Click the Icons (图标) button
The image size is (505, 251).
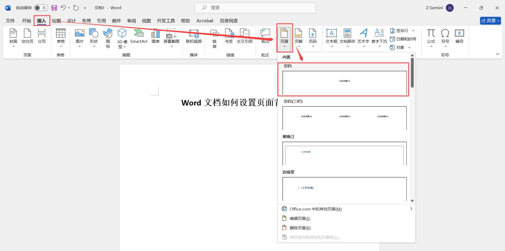point(108,38)
